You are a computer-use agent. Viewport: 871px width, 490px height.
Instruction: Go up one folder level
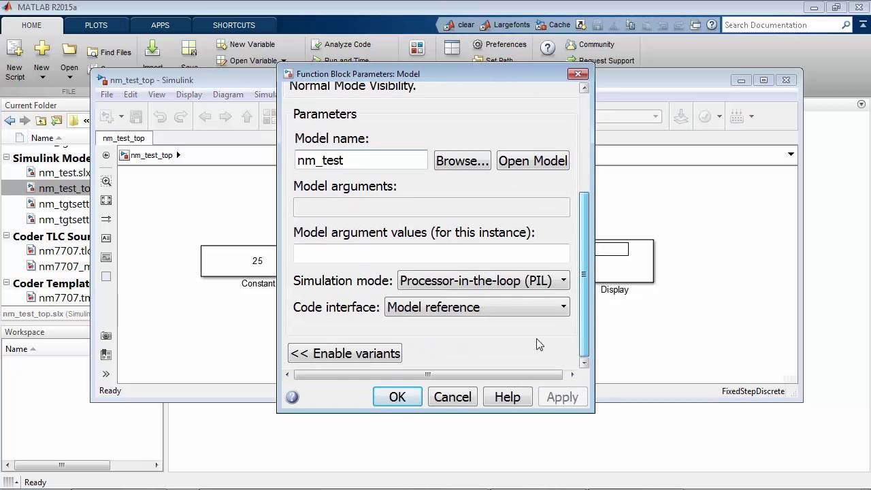(x=41, y=120)
